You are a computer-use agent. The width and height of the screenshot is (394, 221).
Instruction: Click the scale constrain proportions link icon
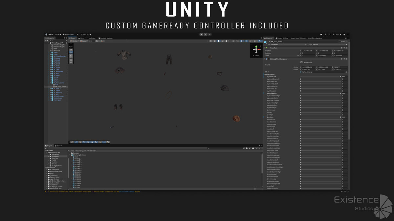[x=298, y=55]
